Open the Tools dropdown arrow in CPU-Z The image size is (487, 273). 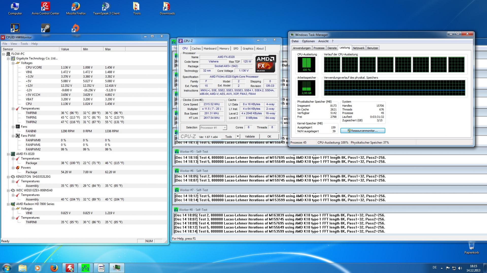[x=238, y=137]
